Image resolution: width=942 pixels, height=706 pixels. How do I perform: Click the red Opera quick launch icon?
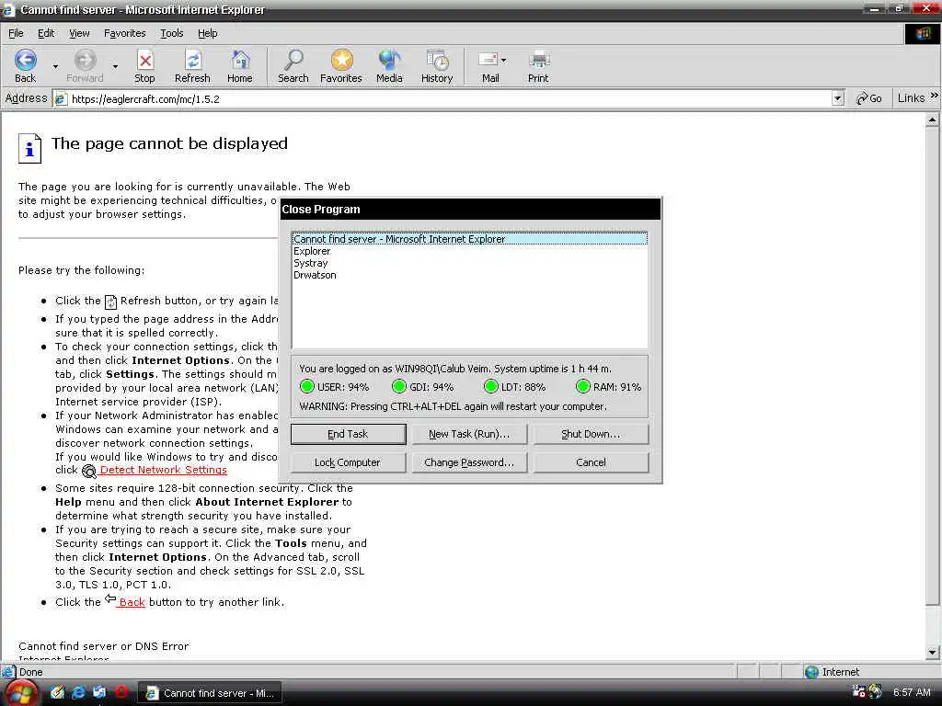click(121, 692)
